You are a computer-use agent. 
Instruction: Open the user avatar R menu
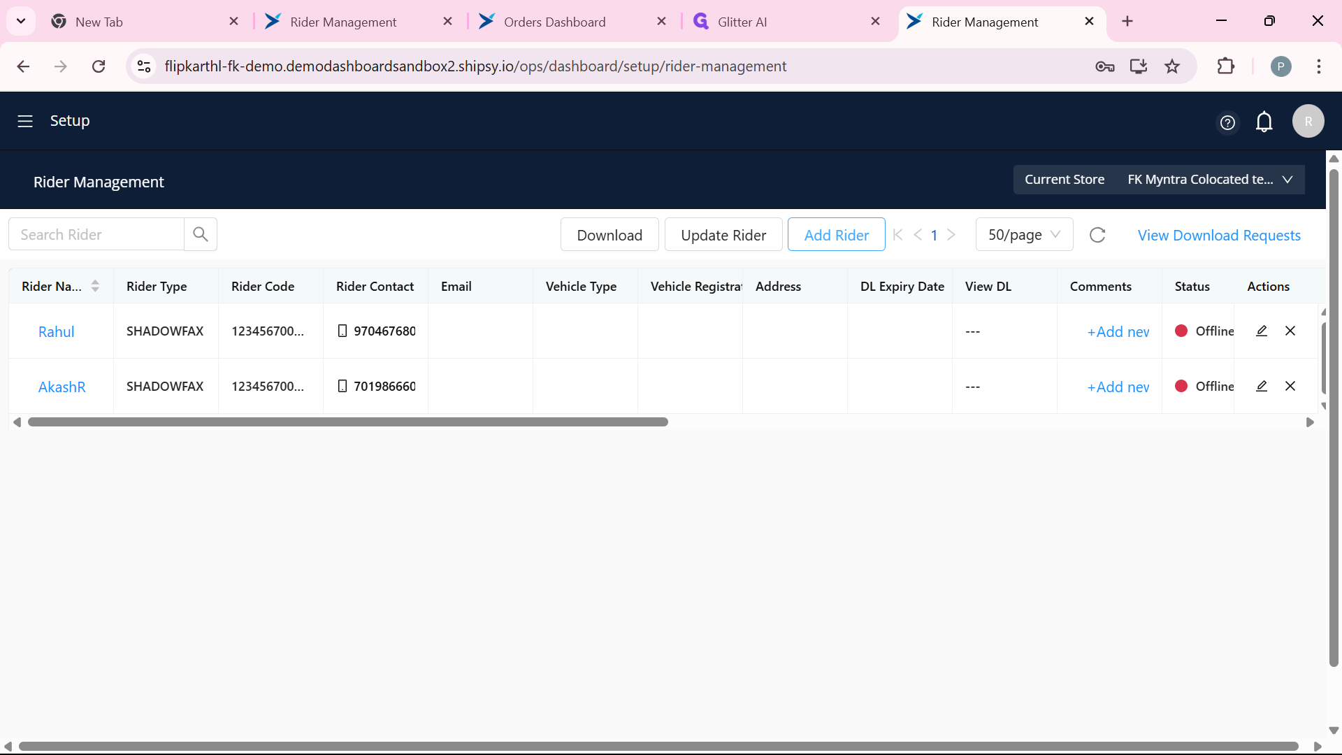(1308, 121)
